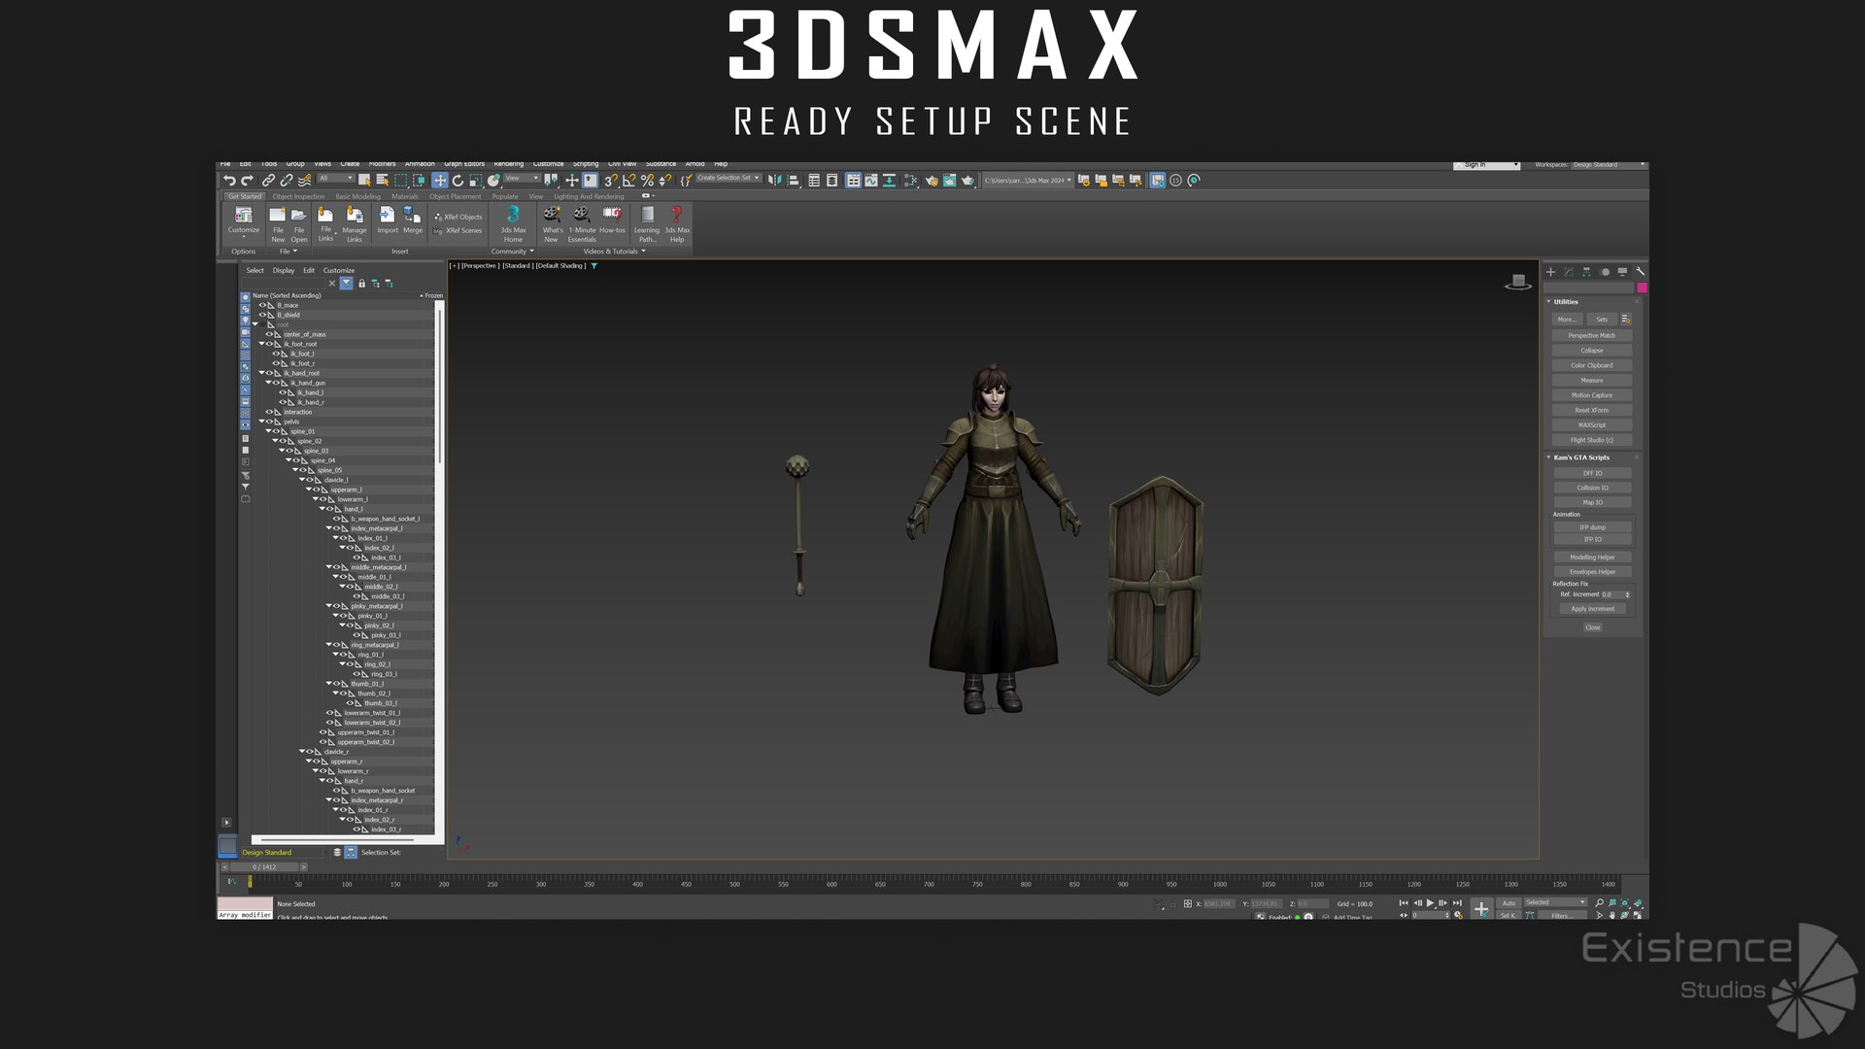Open the Select by Name tool
The width and height of the screenshot is (1865, 1049).
383,181
